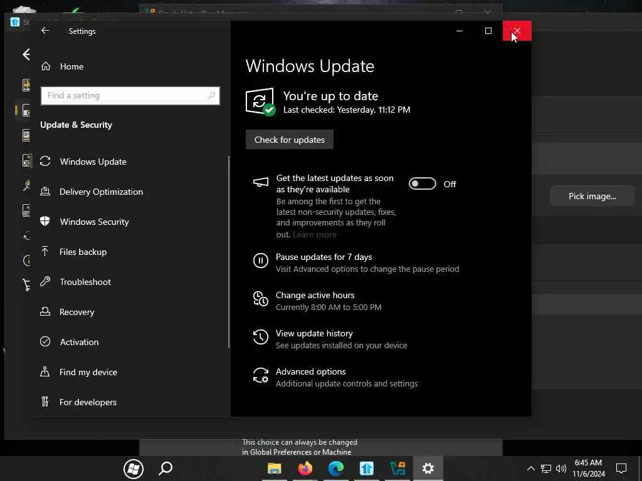Screen dimensions: 642x481
Task: Click the megaphone icon beside latest updates
Action: (x=261, y=182)
